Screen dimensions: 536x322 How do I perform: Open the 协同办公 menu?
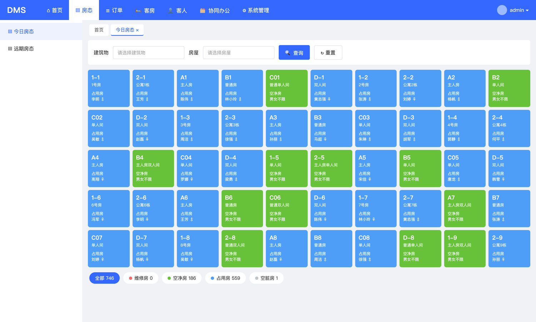[x=215, y=10]
